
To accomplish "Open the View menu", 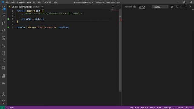I will [x=29, y=2].
